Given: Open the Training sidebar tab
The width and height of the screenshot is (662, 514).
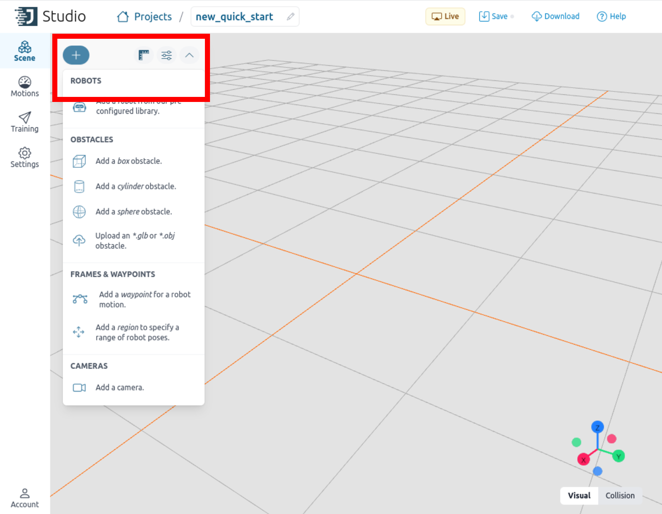Looking at the screenshot, I should point(24,122).
